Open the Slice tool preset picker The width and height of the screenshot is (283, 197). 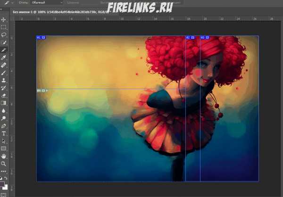coord(8,3)
